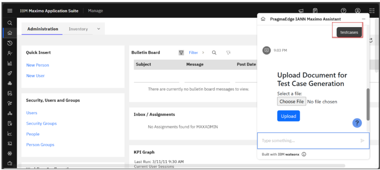380x170 pixels.
Task: Click the blue Upload button
Action: coord(288,116)
